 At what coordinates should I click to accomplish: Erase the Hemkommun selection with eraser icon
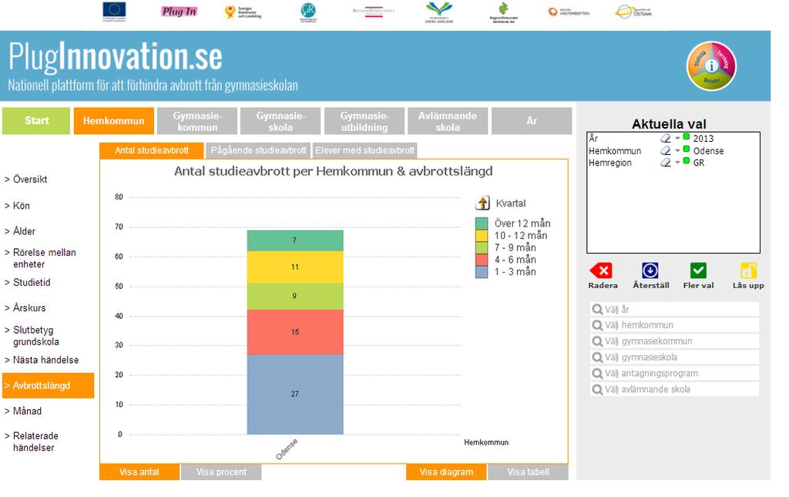666,150
